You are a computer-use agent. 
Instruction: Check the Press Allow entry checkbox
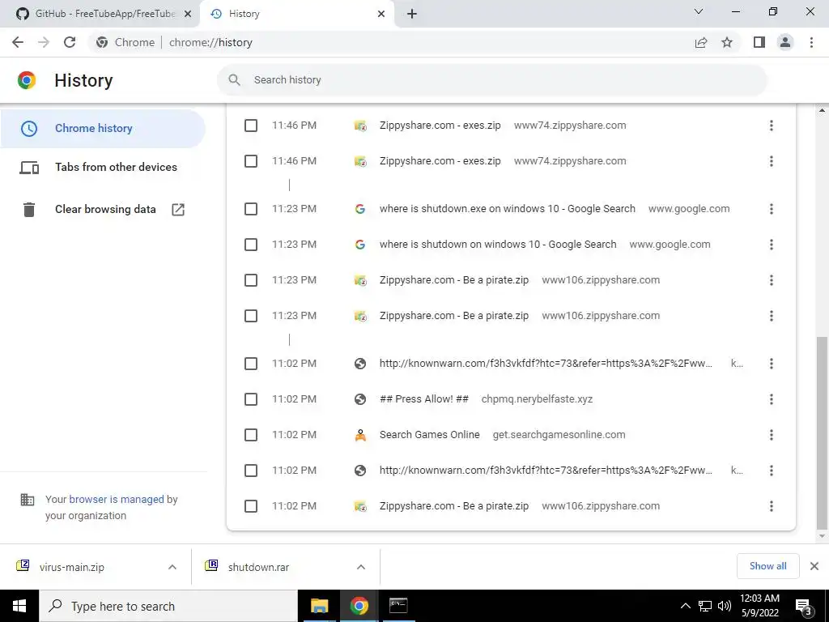click(251, 399)
